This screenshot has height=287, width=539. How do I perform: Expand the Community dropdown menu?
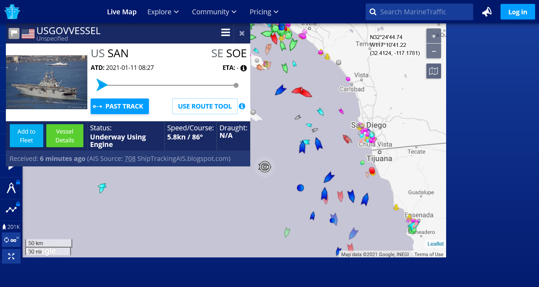point(214,12)
